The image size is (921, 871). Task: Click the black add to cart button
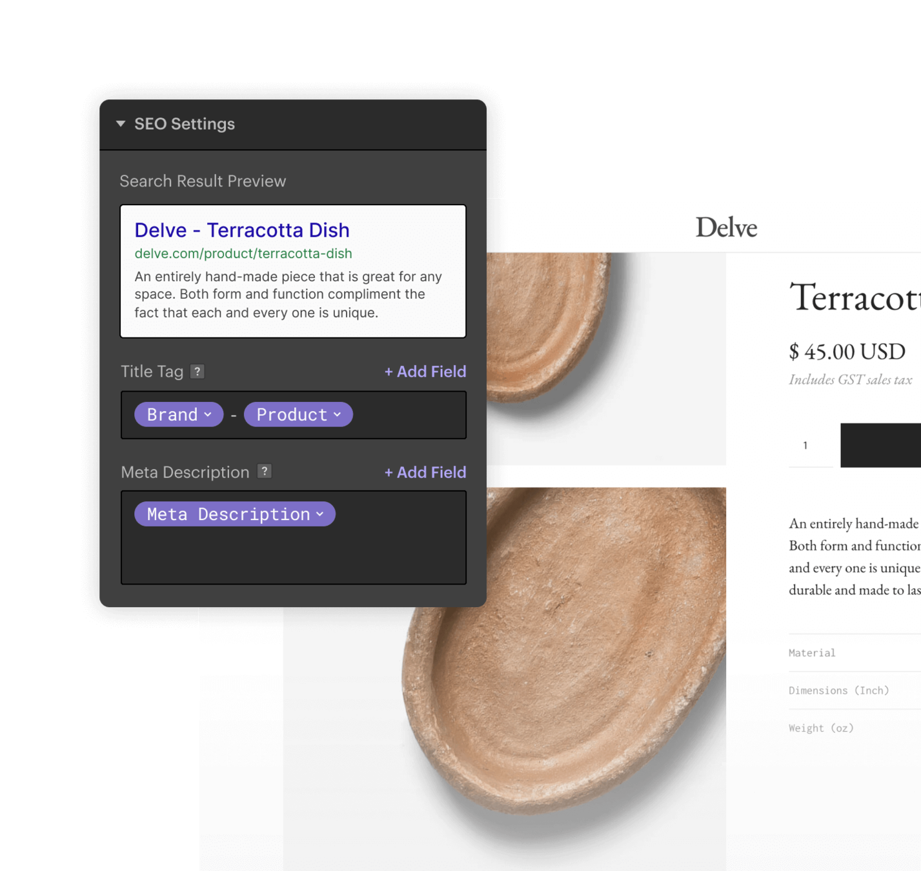coord(880,445)
